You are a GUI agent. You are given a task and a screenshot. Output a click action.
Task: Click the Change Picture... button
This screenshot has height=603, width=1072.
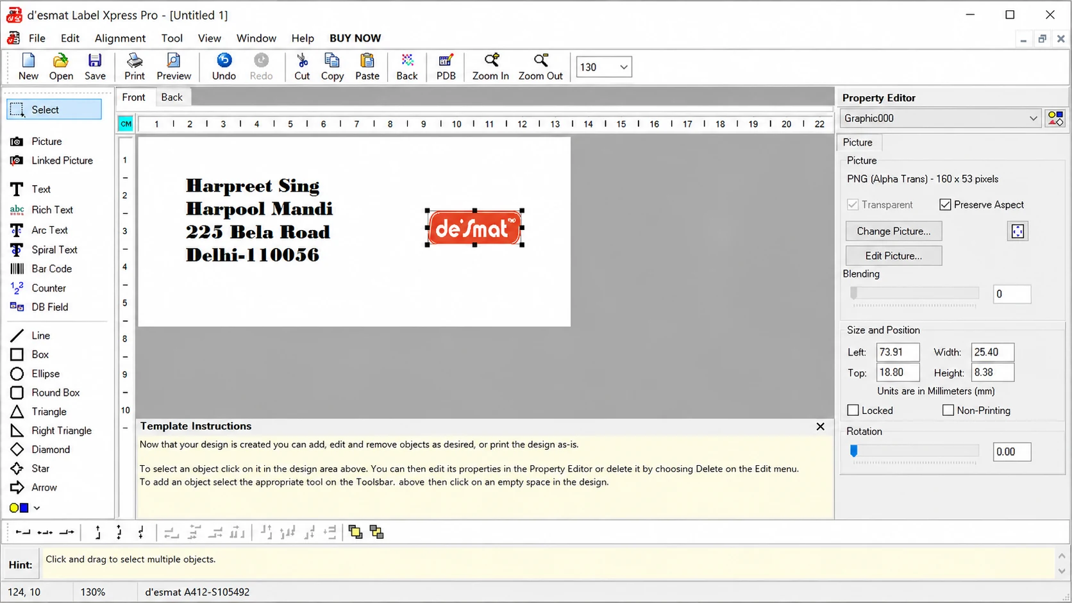point(894,231)
